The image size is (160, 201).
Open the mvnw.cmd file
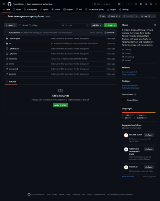coord(13,69)
